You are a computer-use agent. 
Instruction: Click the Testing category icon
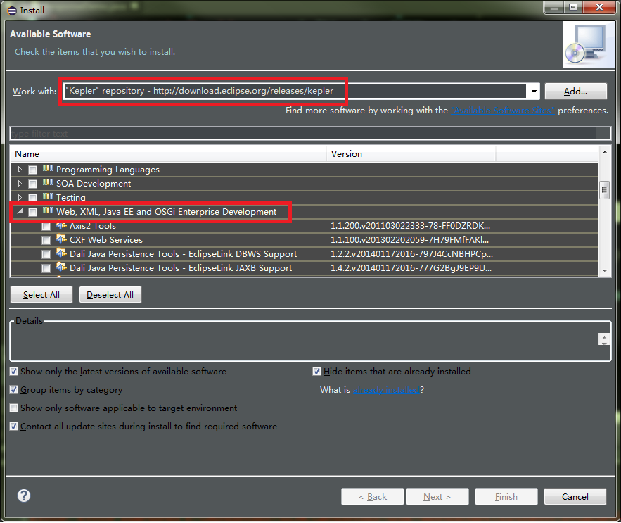[x=48, y=196]
